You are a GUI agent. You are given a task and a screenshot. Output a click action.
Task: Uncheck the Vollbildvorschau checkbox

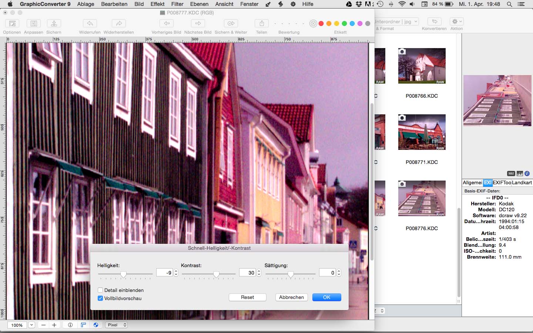(100, 298)
